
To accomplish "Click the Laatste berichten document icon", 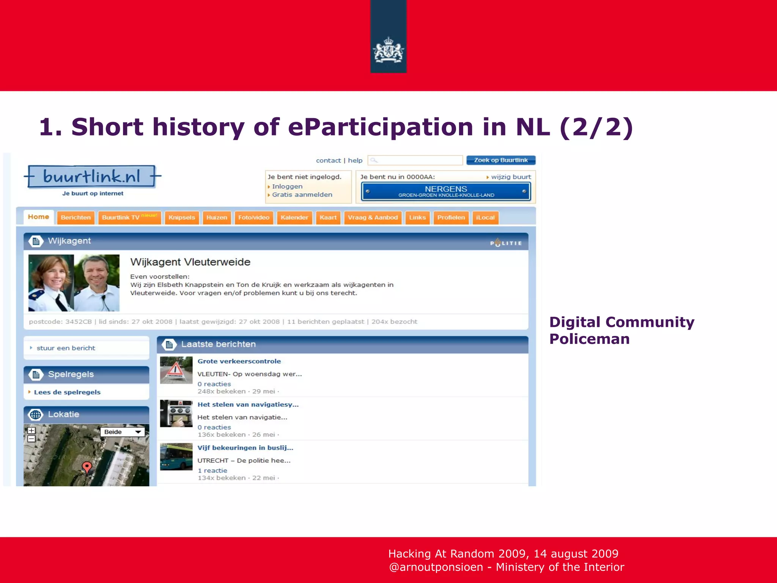I will coord(169,345).
